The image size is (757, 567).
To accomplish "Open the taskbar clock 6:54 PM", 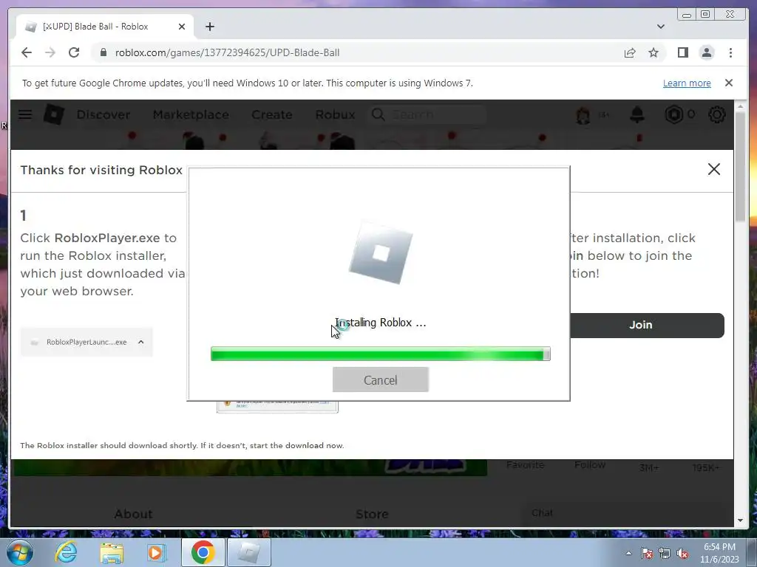I will [x=719, y=553].
